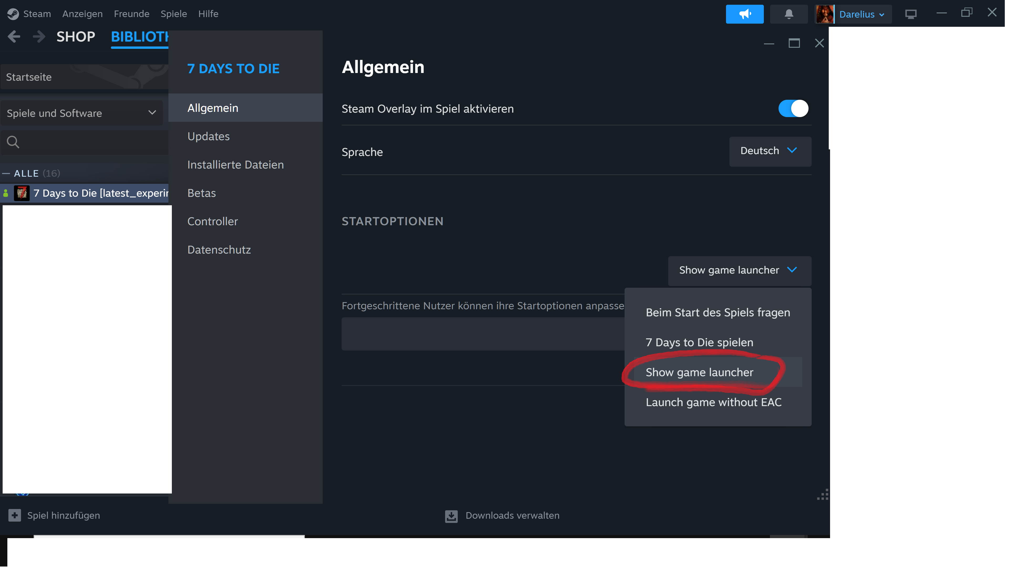Open the megaphone announcements button
This screenshot has height=567, width=1009.
744,14
